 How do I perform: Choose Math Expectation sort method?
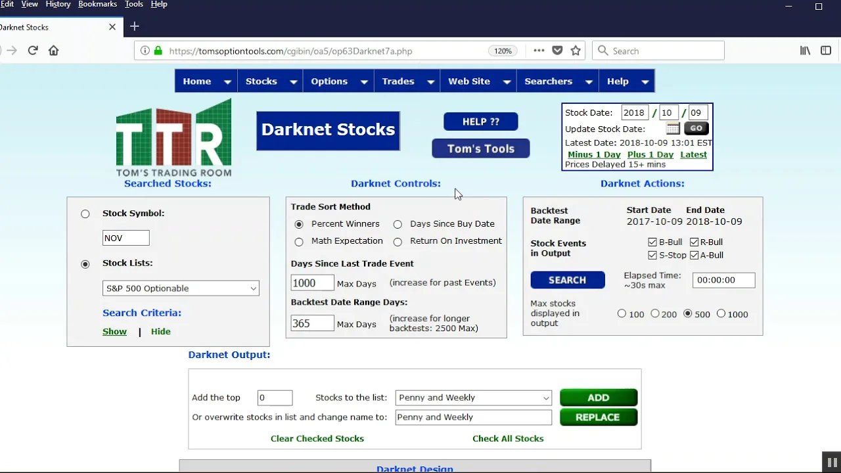pos(299,242)
